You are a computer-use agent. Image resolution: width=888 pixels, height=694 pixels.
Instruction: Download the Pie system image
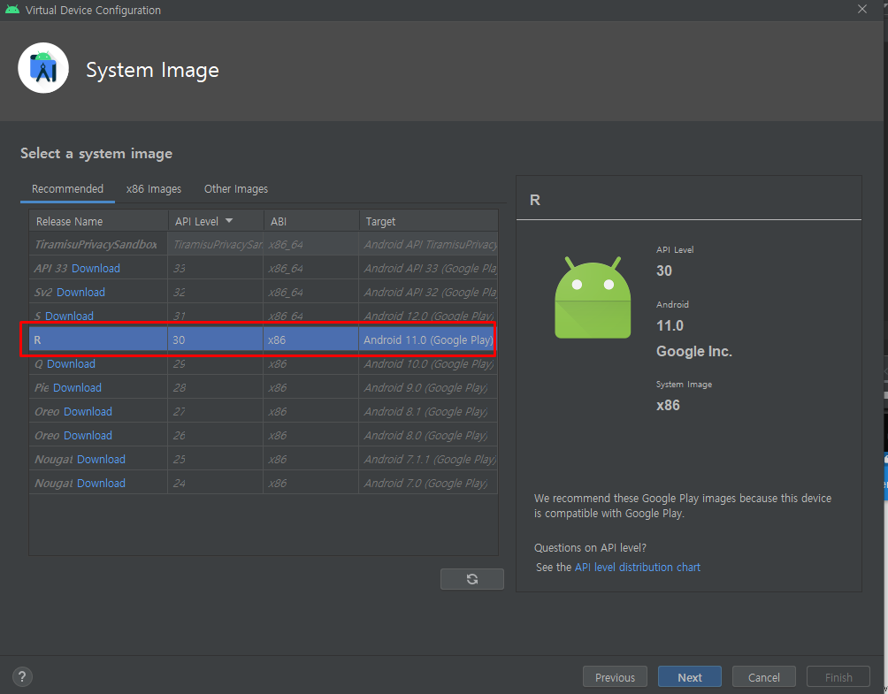77,388
